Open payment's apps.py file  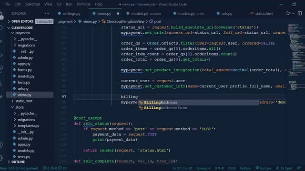point(24,64)
